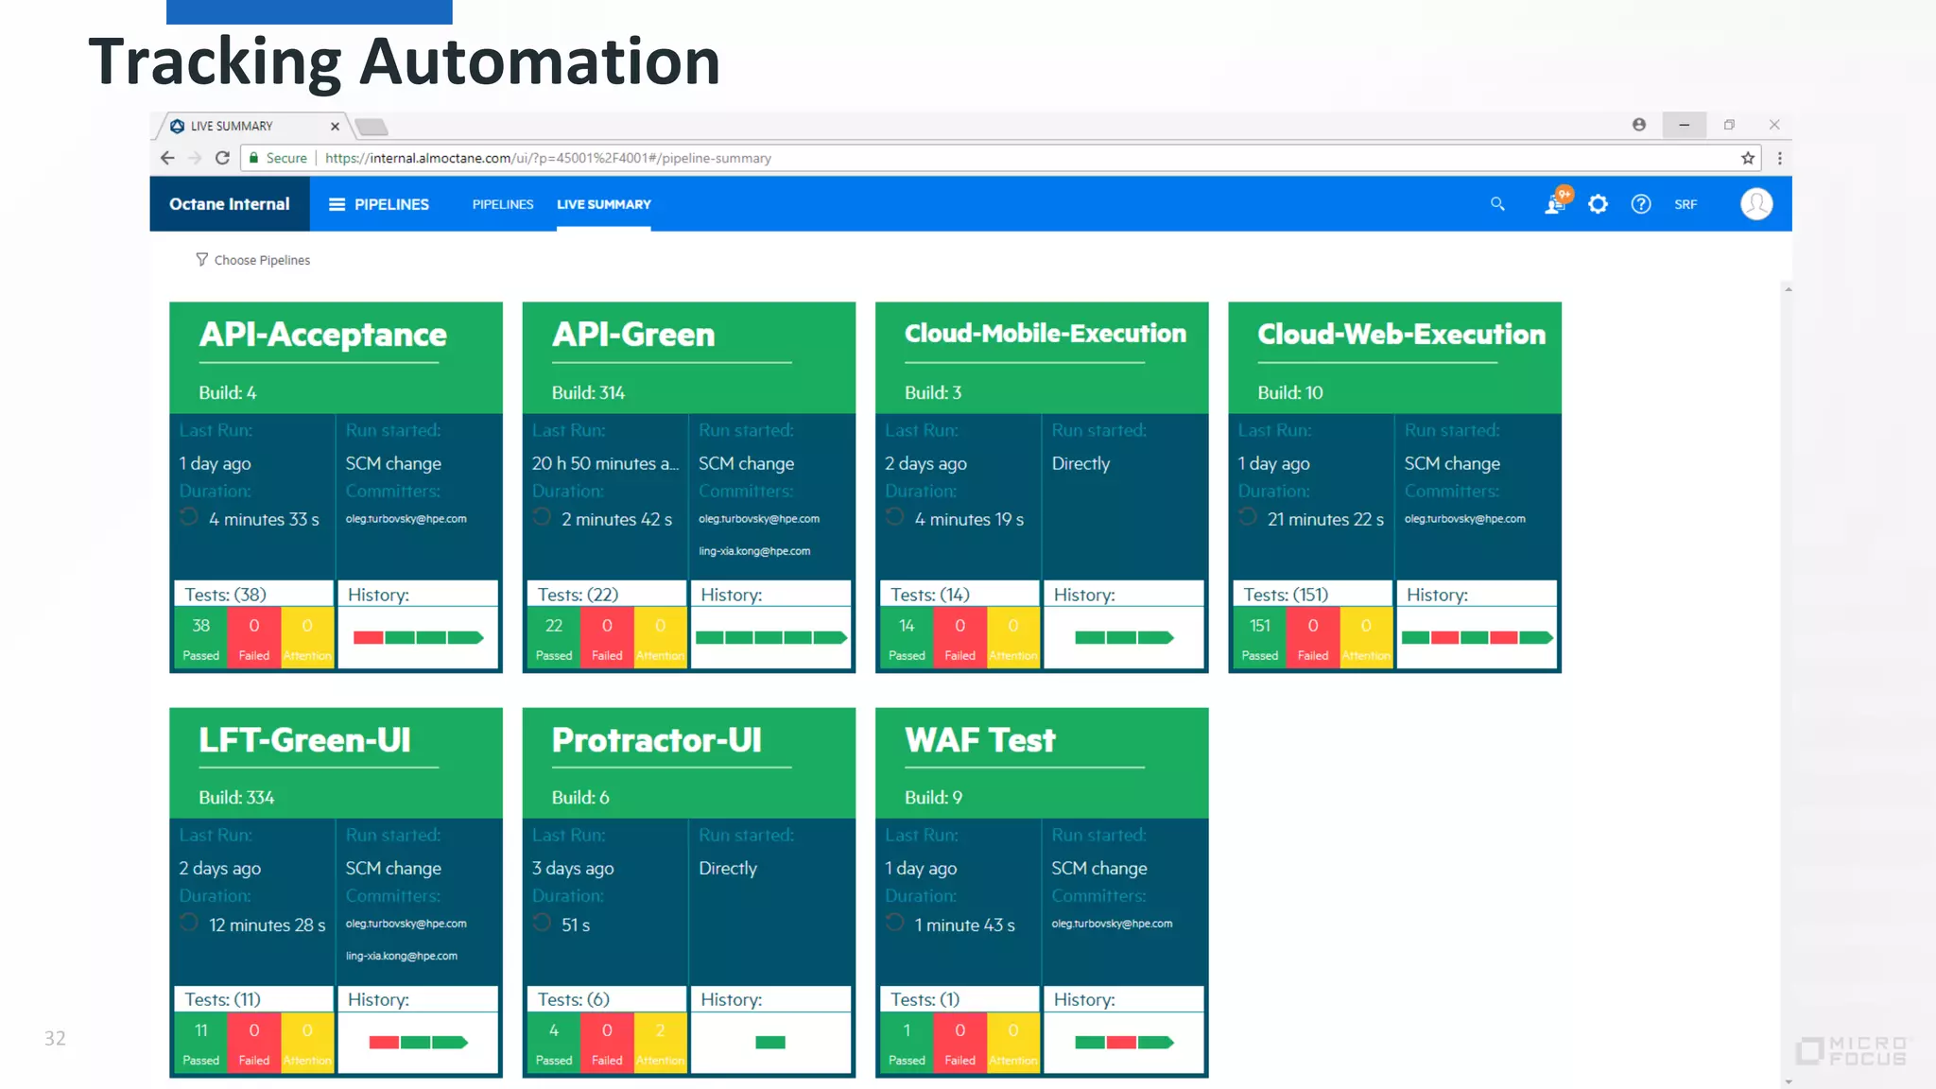Click the browser back arrow
This screenshot has height=1089, width=1936.
[167, 158]
